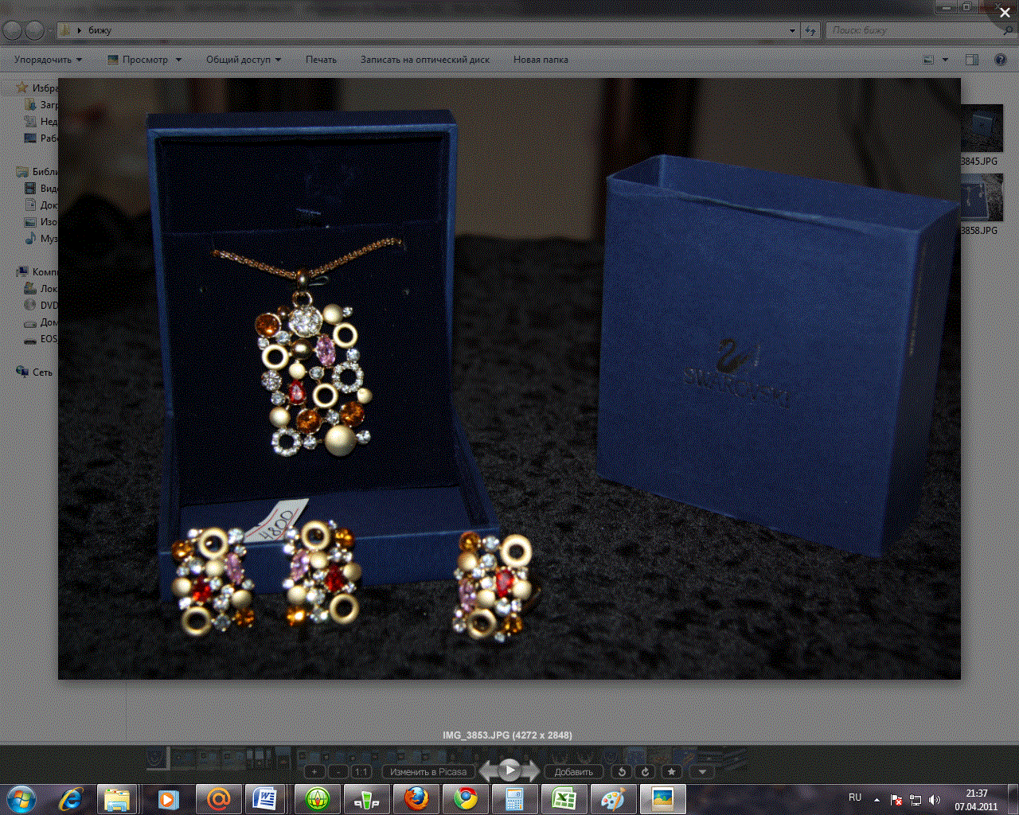
Task: Click the zoom in plus button
Action: [x=314, y=771]
